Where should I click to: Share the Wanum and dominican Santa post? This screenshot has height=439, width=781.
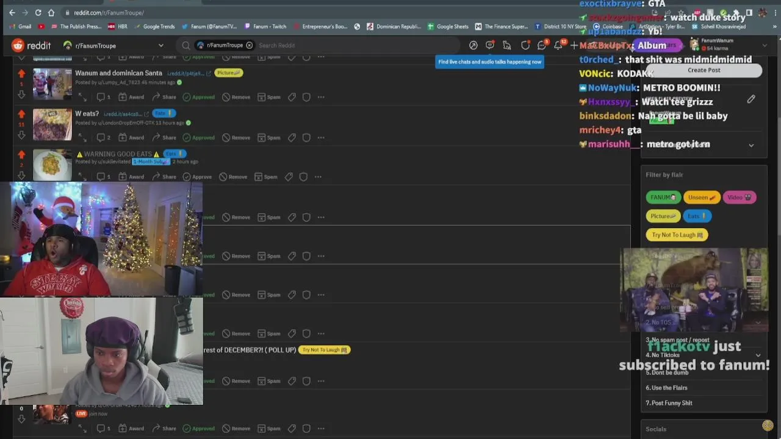[164, 97]
